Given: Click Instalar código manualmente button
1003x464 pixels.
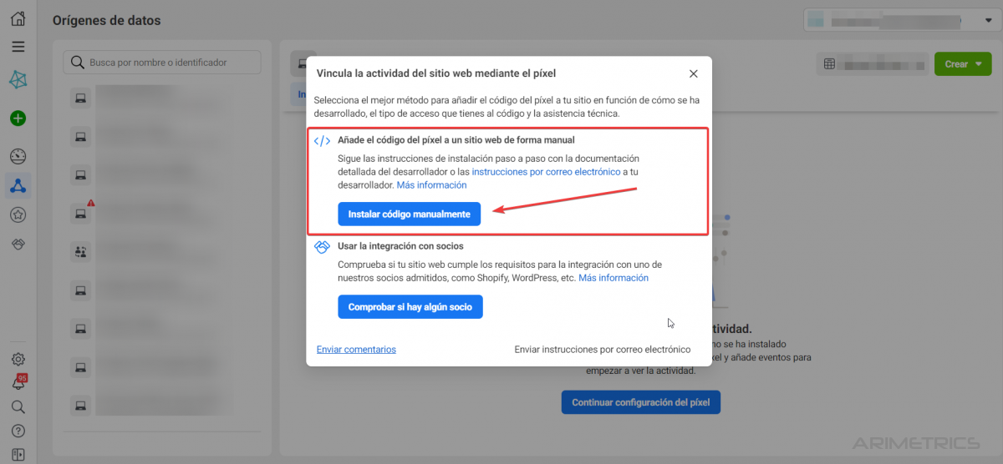Looking at the screenshot, I should pyautogui.click(x=410, y=214).
